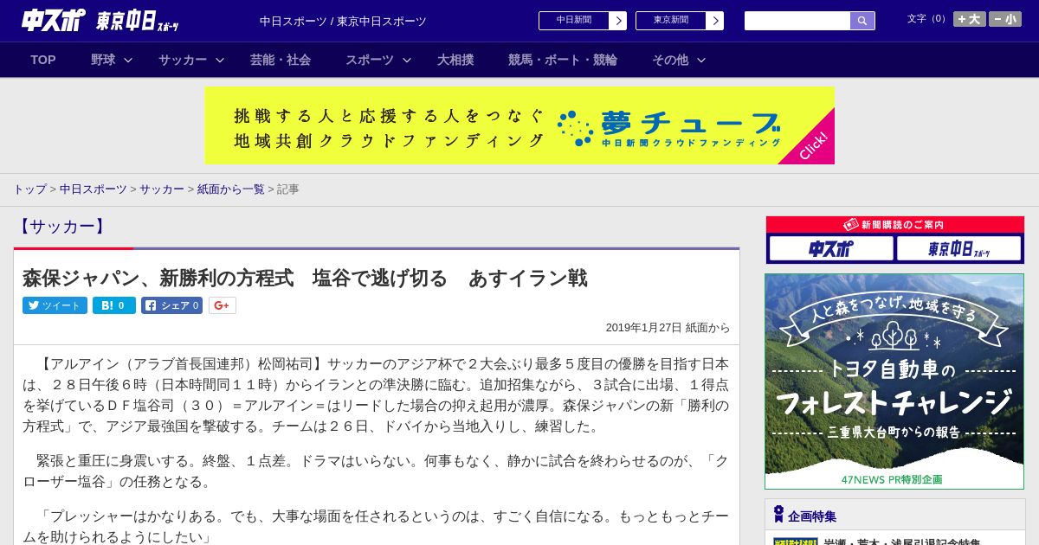
Task: Open the トヨタ自動車 フォレストチャレンジ ad
Action: tap(894, 381)
